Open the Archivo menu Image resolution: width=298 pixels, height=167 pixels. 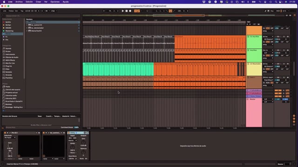(x=19, y=2)
